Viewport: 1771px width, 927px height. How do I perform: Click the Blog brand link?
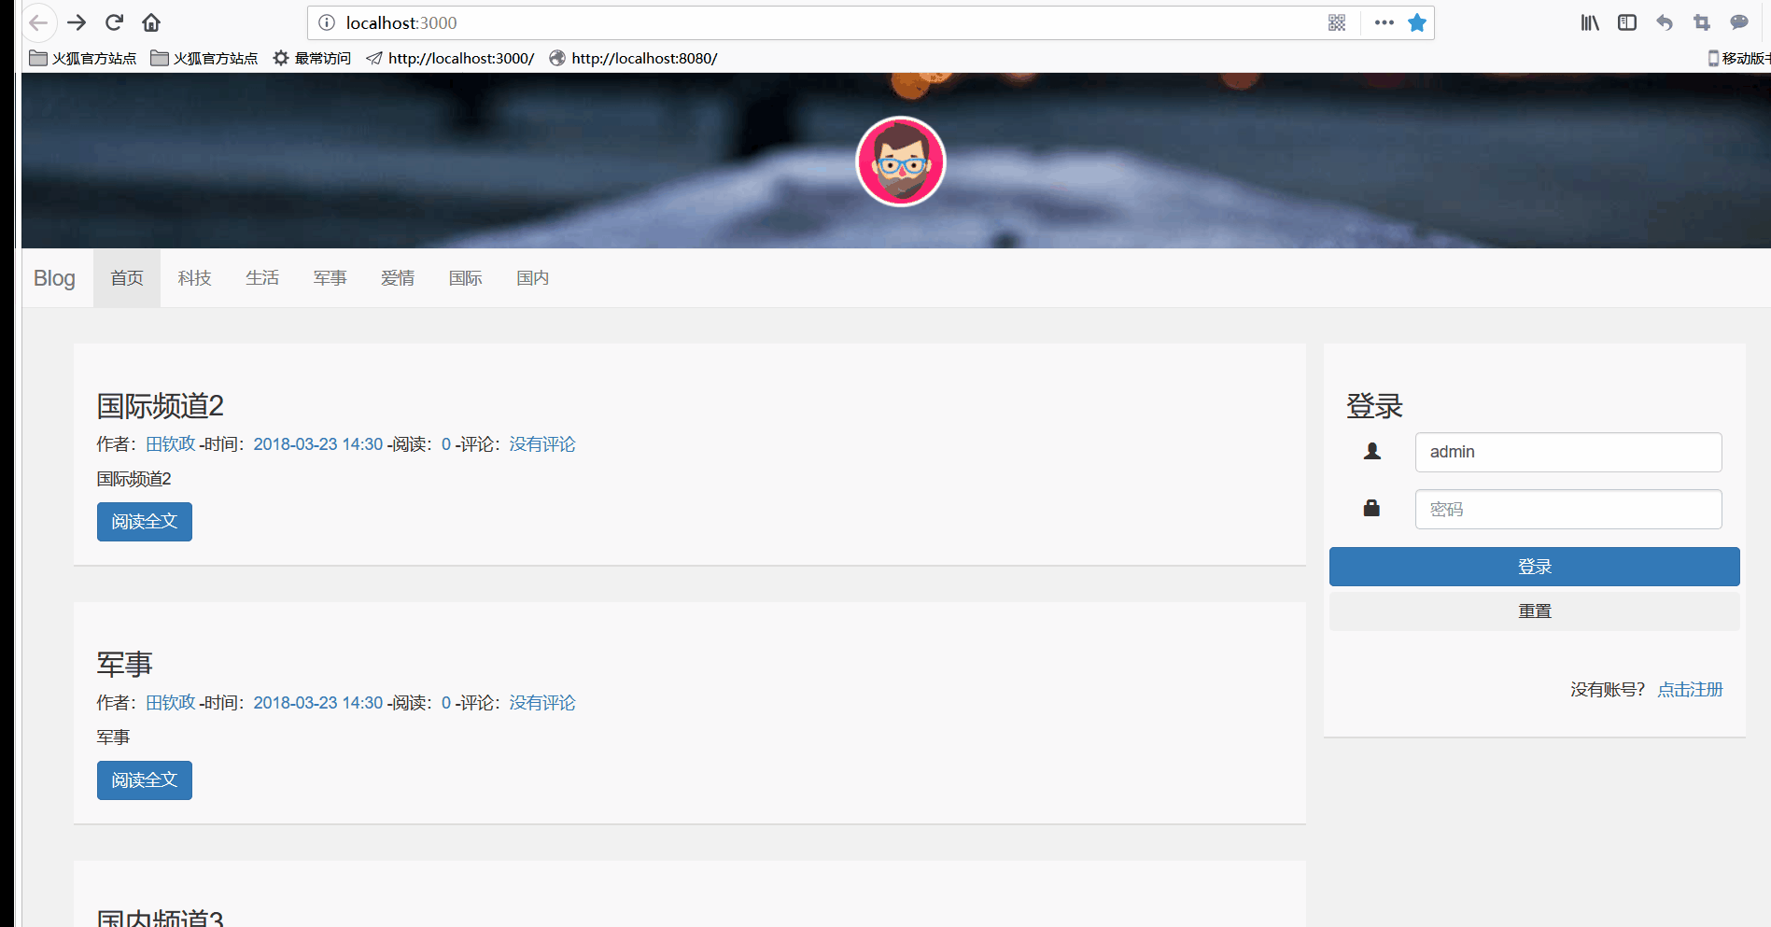(54, 278)
